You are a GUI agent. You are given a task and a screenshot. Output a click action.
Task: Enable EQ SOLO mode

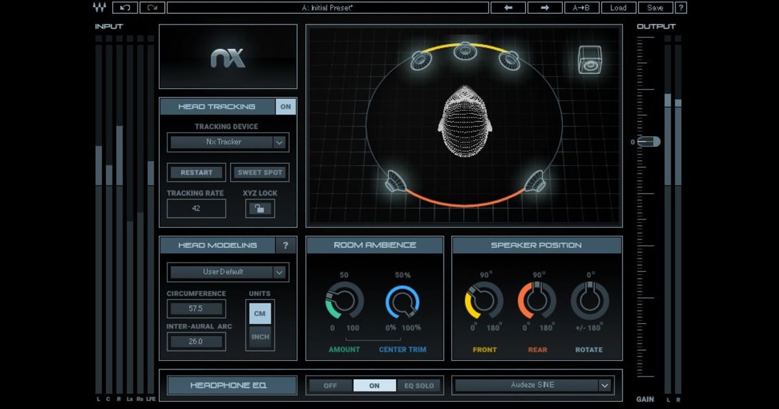pyautogui.click(x=418, y=386)
